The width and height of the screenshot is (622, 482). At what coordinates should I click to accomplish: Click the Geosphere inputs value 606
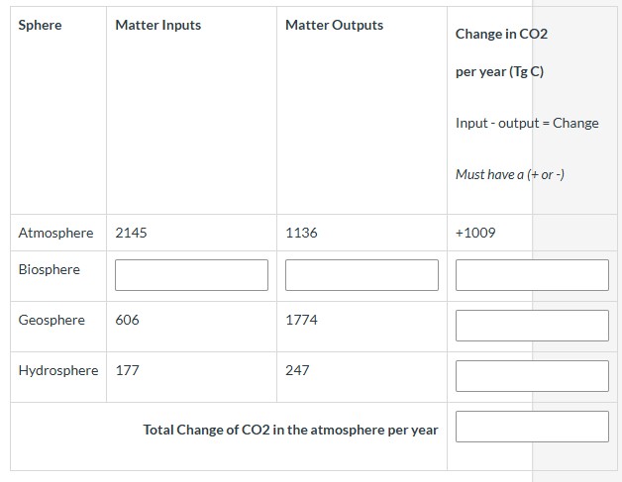click(x=128, y=320)
